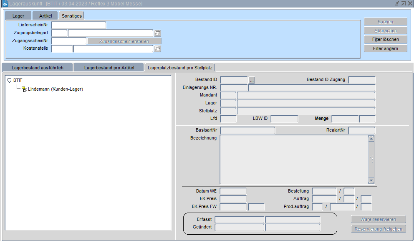The image size is (414, 241).
Task: Collapse the BTIT tree node
Action: 10,80
